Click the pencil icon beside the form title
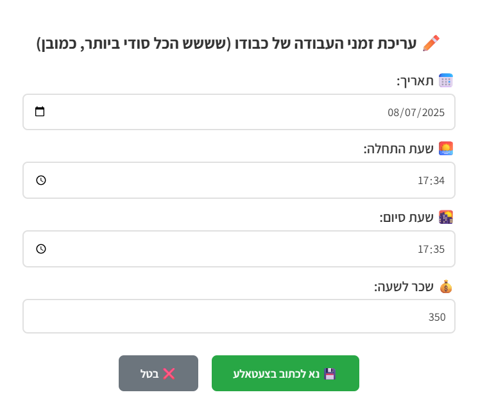478x397 pixels. pyautogui.click(x=431, y=43)
